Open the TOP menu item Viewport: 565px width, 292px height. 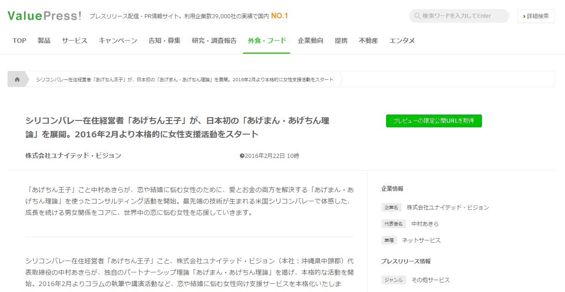coord(19,41)
